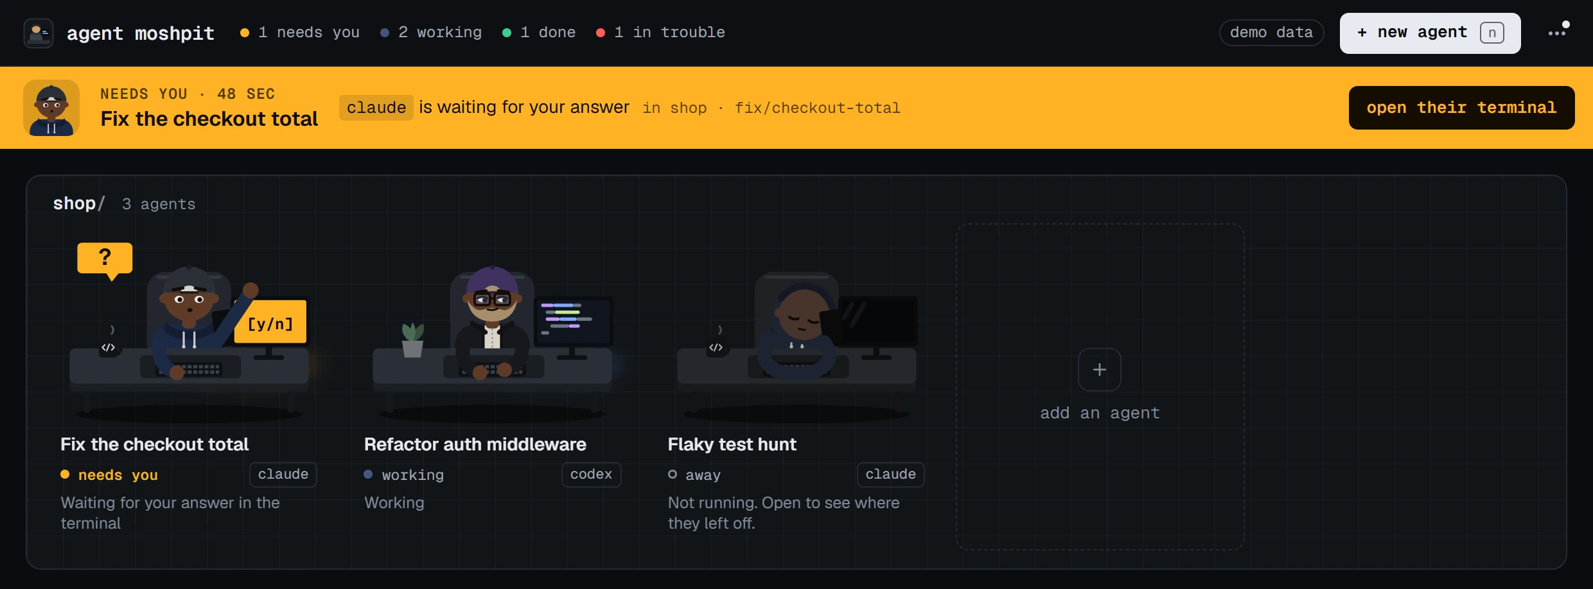Click Not running. Open to see text
The height and width of the screenshot is (589, 1593).
click(784, 513)
